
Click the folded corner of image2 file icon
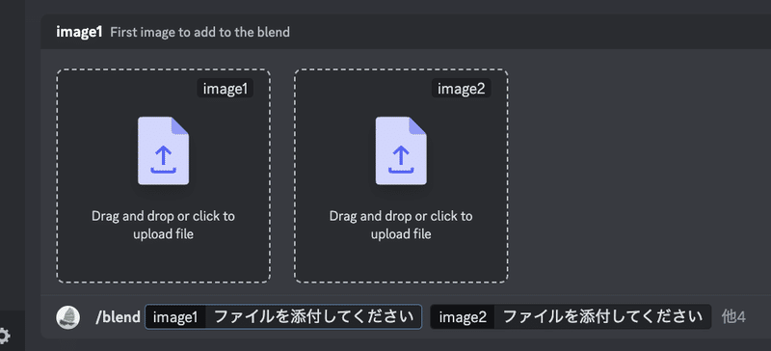(418, 125)
